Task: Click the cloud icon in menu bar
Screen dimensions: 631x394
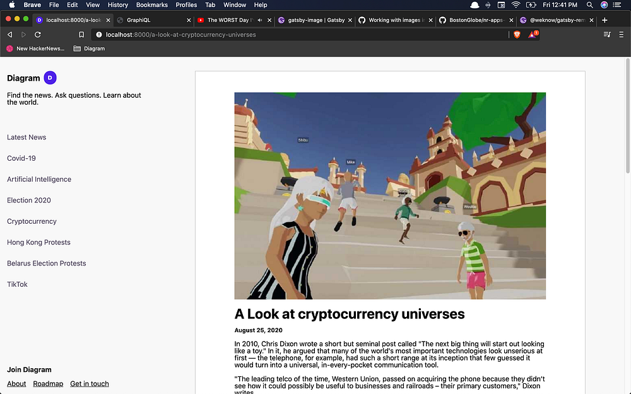Action: 475,5
